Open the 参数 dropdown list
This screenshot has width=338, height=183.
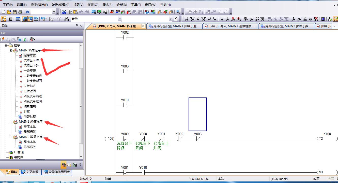pos(120,19)
